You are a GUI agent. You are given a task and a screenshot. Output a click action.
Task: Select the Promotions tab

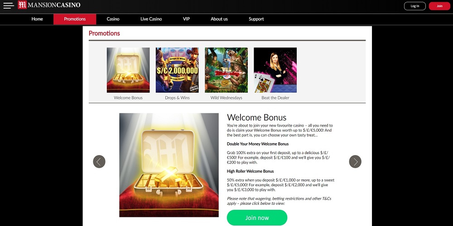point(75,19)
